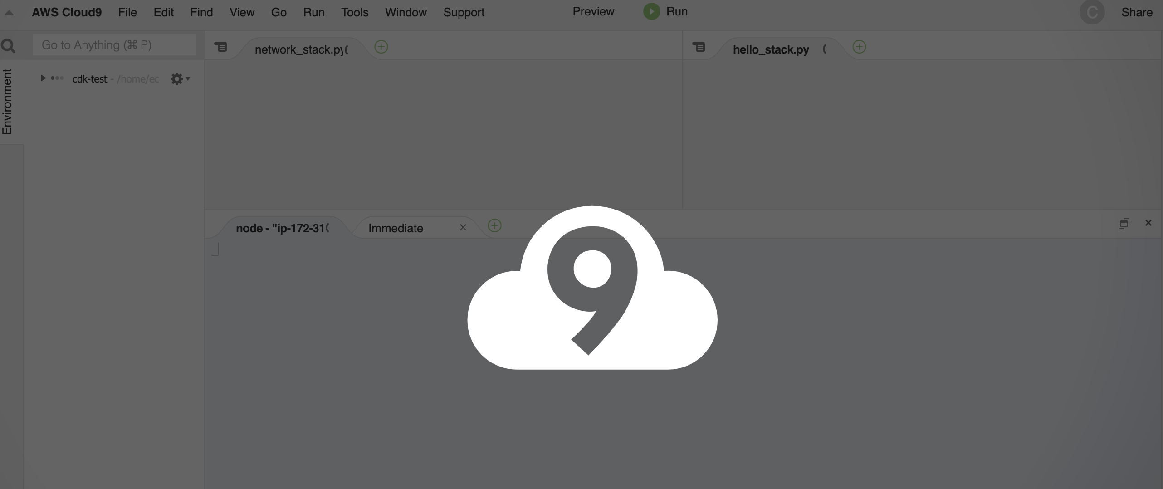Open the Window menu

[x=406, y=12]
